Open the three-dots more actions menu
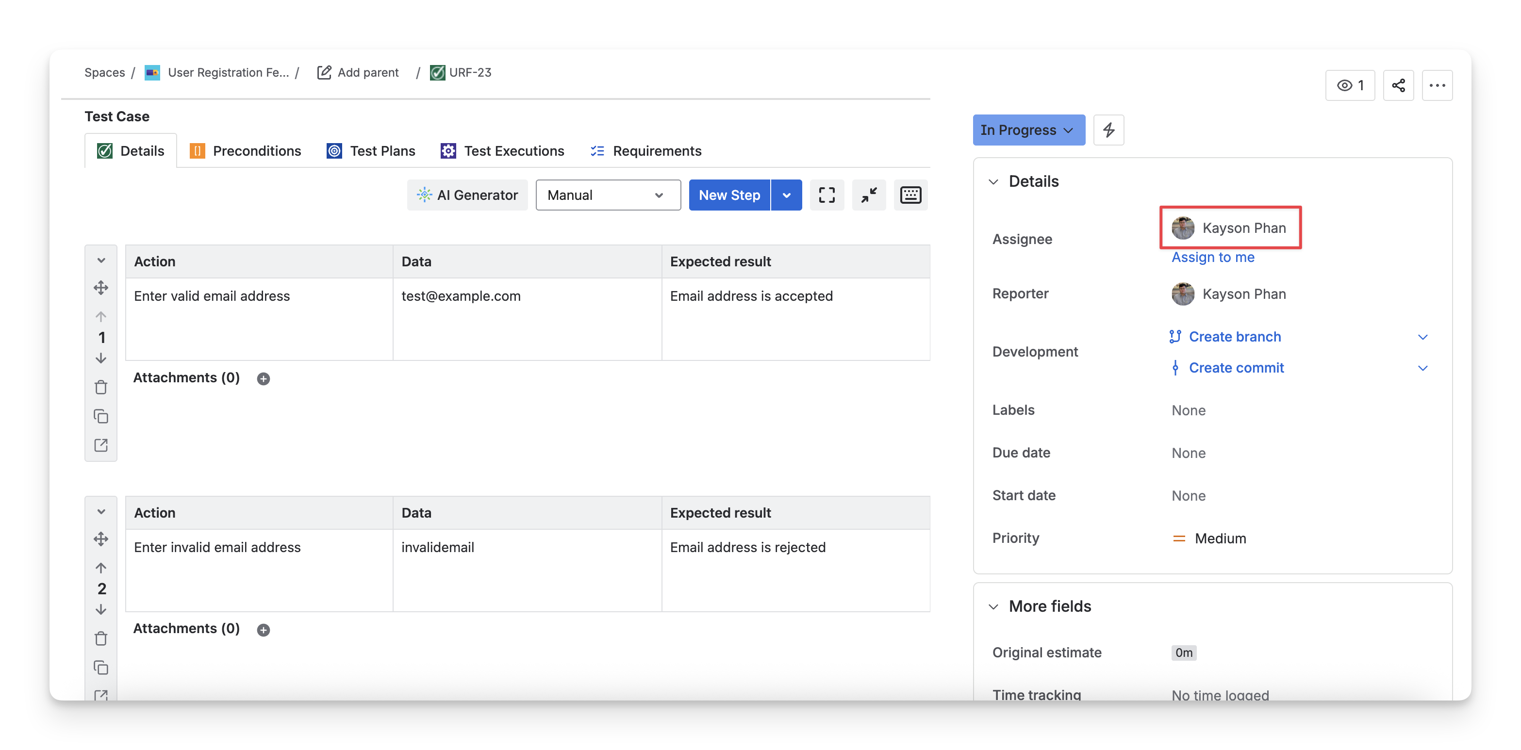The height and width of the screenshot is (750, 1521). click(1437, 85)
